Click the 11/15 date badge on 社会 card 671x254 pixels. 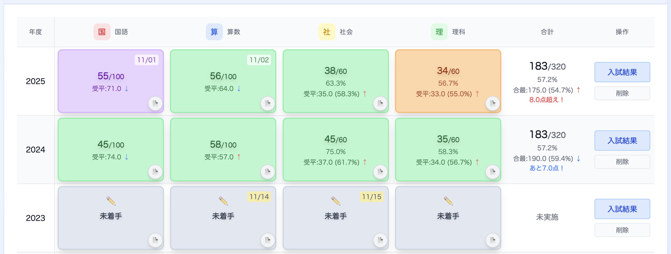click(x=372, y=197)
